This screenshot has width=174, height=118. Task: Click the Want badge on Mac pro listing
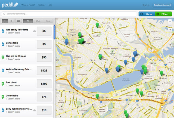pos(3,57)
